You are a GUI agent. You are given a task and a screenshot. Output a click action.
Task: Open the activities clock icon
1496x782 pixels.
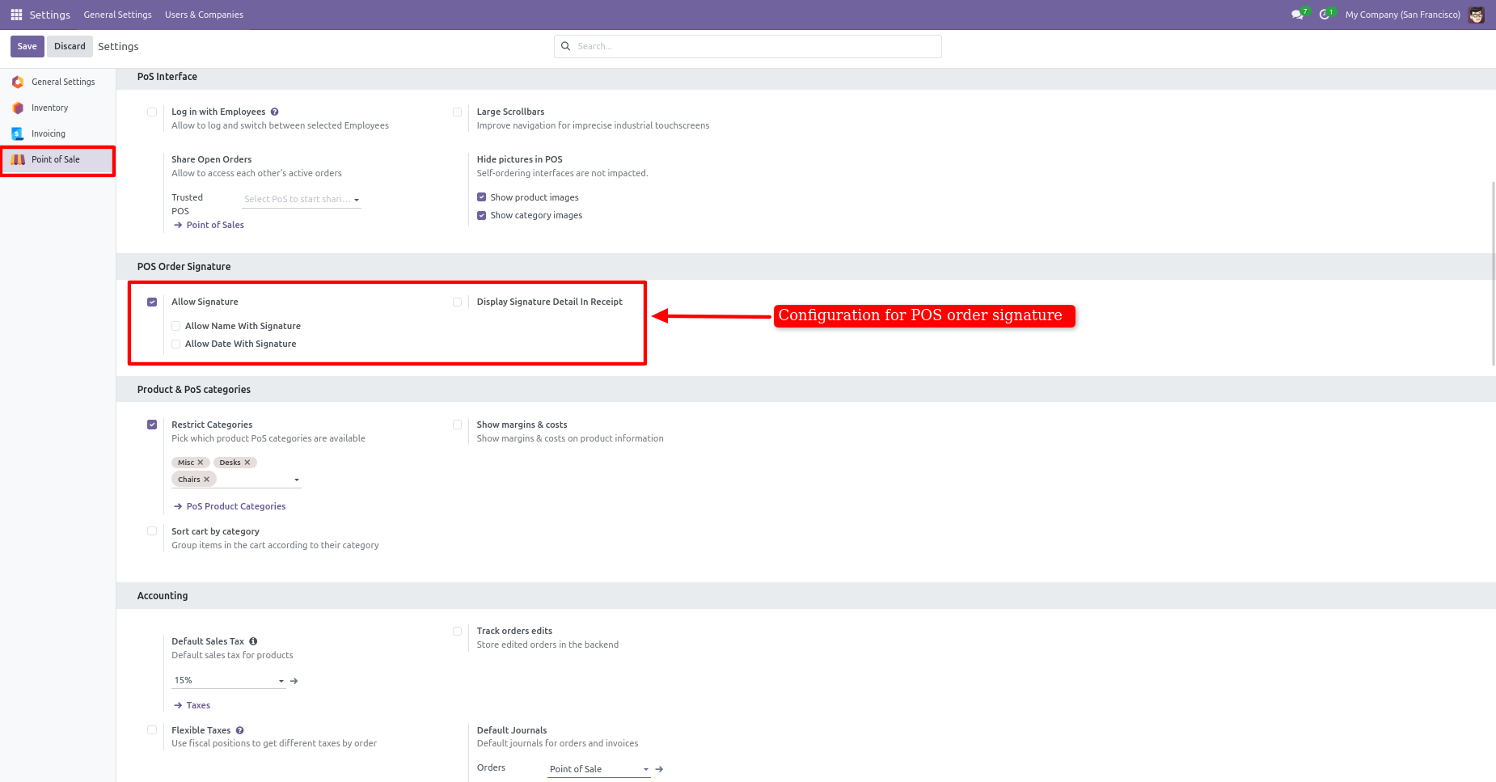[1325, 15]
